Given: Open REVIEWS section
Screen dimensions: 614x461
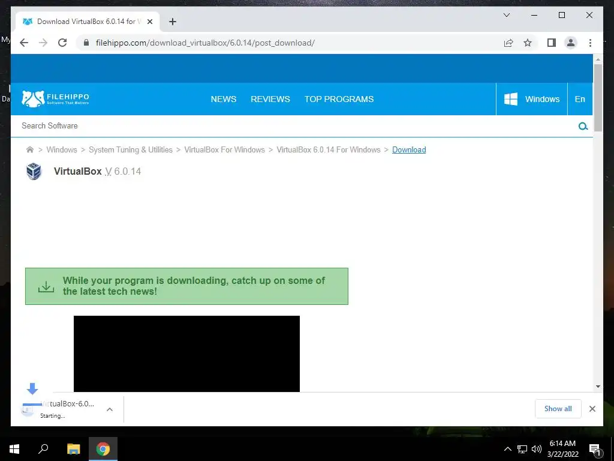Looking at the screenshot, I should [270, 99].
